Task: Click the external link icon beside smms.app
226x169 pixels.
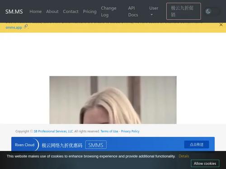Action: point(26,26)
